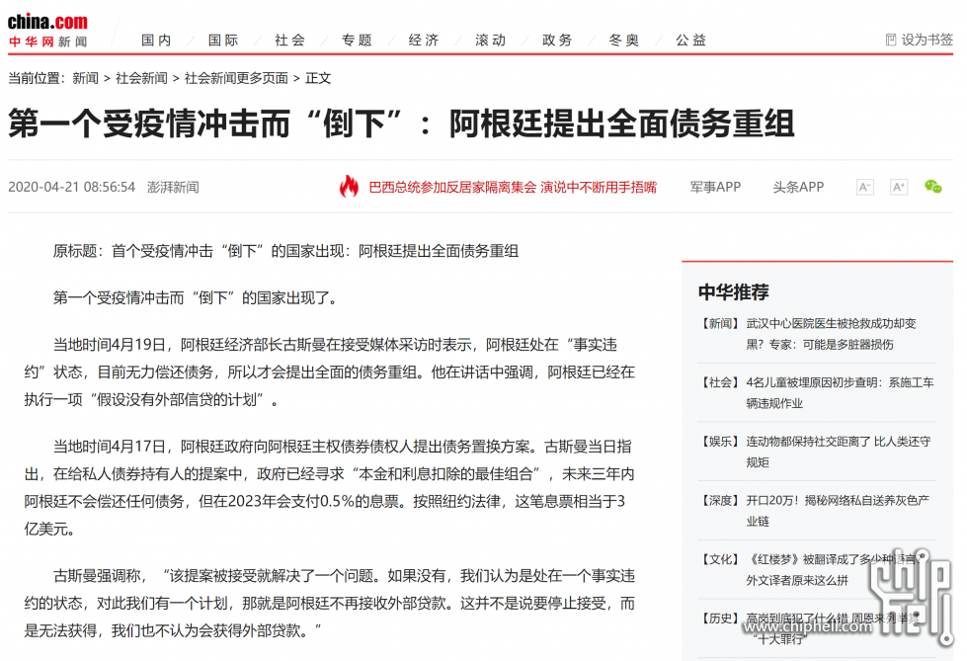Open the 国际 navigation tab
The width and height of the screenshot is (967, 661).
(x=223, y=41)
